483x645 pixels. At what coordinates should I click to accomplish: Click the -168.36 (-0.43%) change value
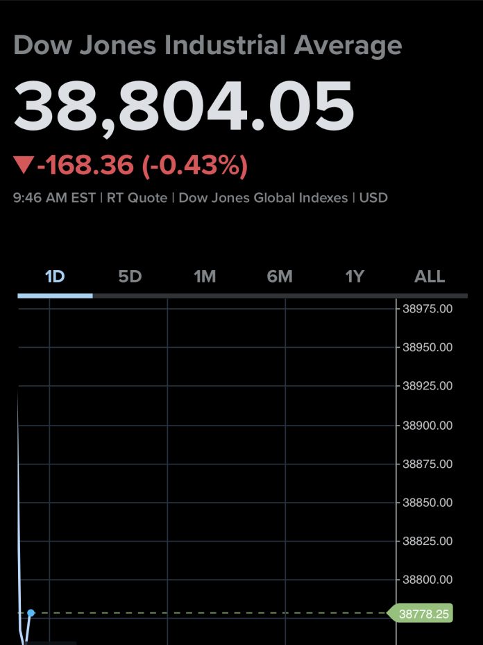click(142, 166)
